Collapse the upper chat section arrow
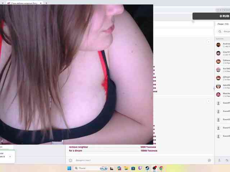Screen dimensions: 230x172 click(x=208, y=42)
